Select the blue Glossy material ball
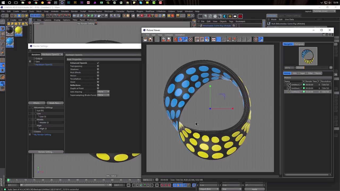Screen dimensions: 340x191 [x=10, y=42]
